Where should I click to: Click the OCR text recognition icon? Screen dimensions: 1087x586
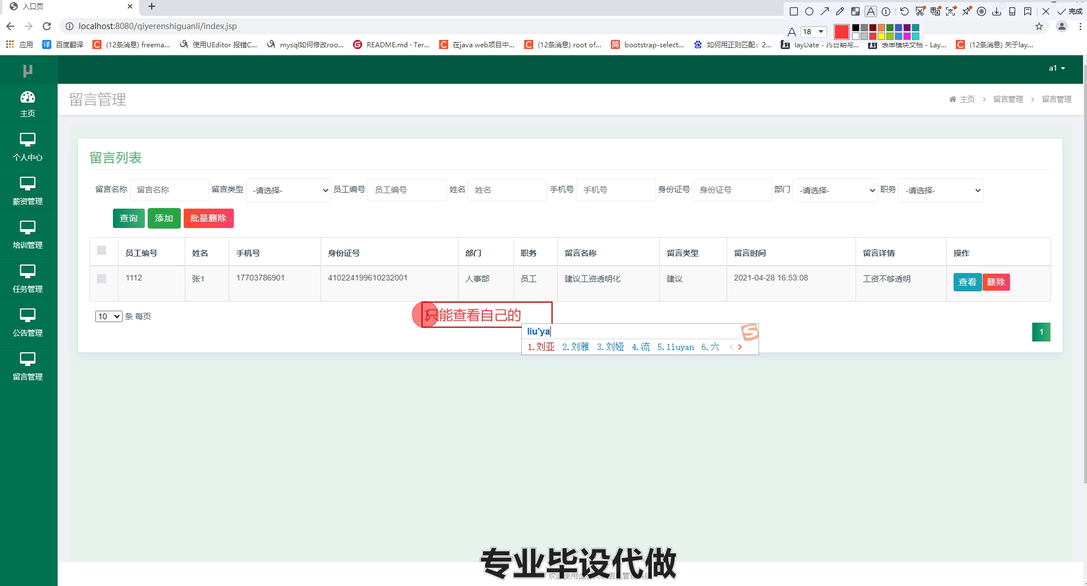(x=951, y=11)
